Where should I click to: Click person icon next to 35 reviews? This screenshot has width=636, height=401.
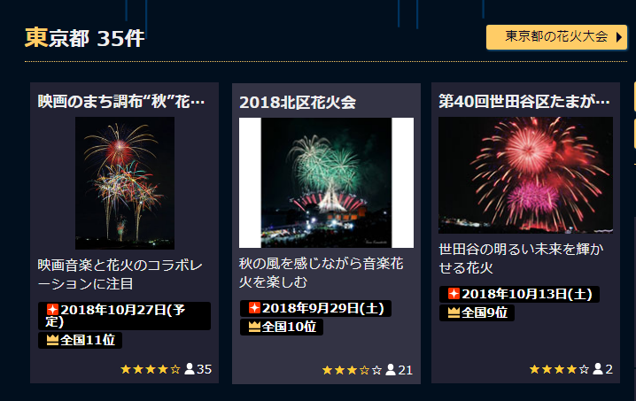pos(190,368)
